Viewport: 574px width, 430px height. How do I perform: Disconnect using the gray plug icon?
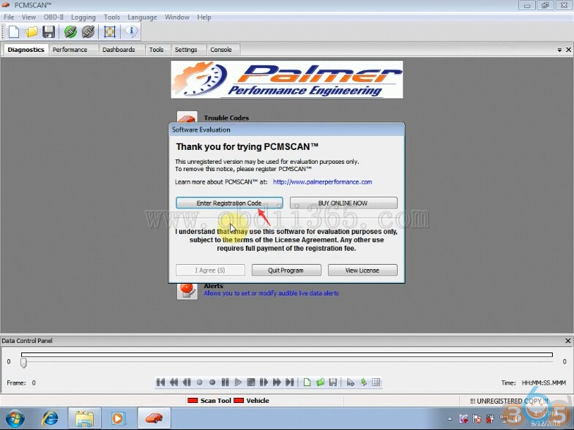pyautogui.click(x=88, y=32)
